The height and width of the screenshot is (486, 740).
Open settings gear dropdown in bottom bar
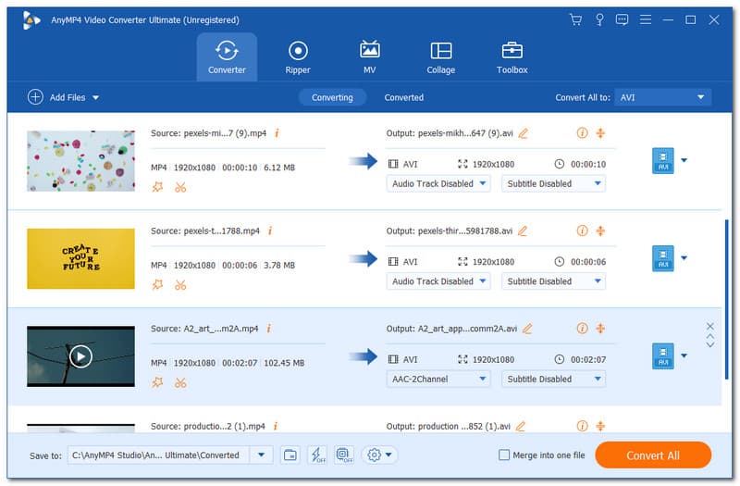pyautogui.click(x=379, y=455)
